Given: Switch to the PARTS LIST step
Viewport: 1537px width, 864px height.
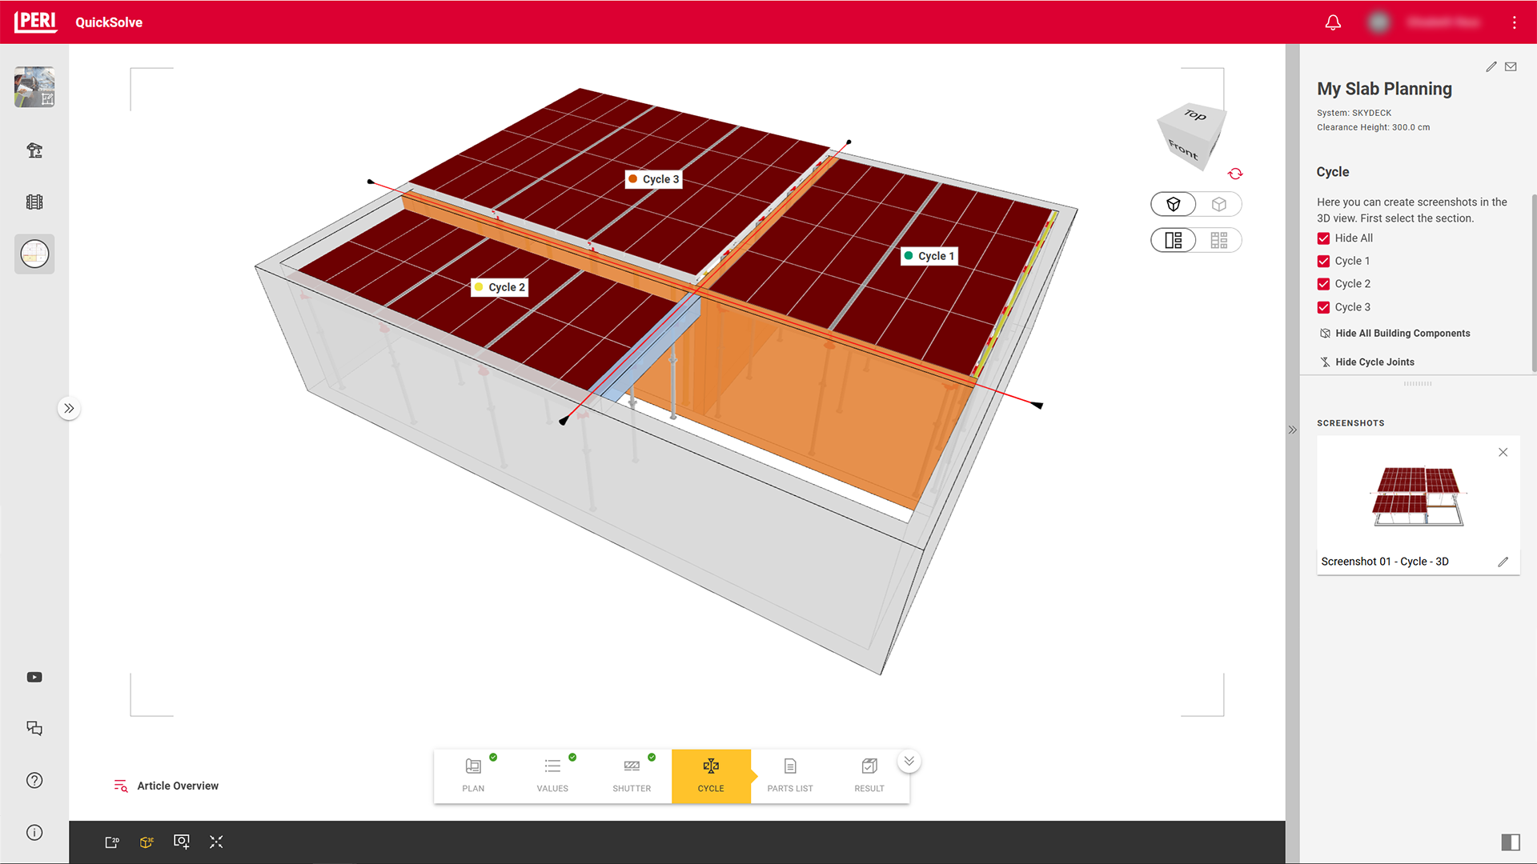Looking at the screenshot, I should [790, 776].
